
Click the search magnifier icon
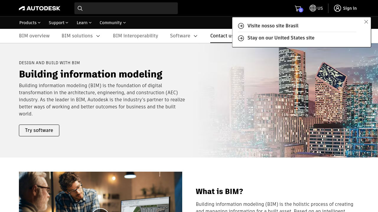(x=80, y=8)
